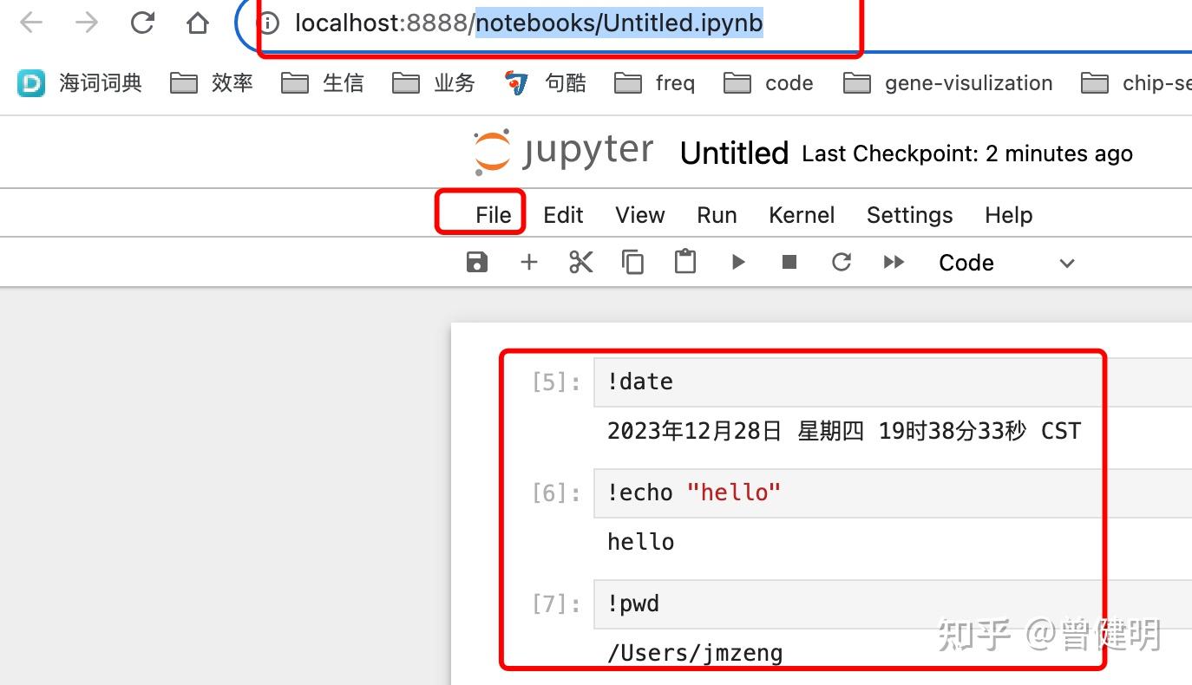Open the File menu
Screen dimensions: 1192x685
click(x=493, y=215)
